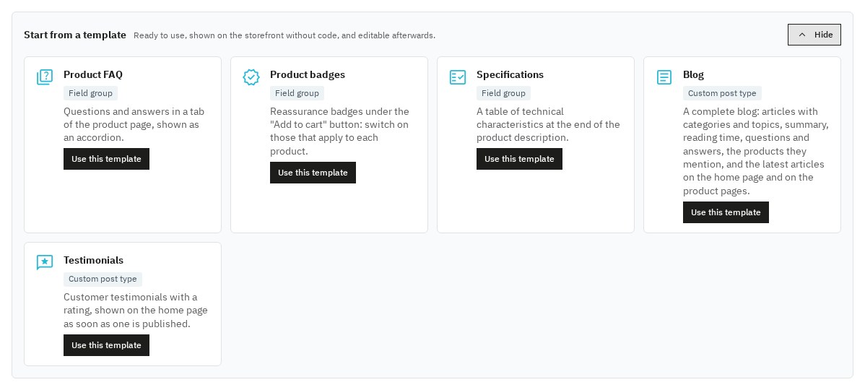
Task: Select the Specifications title
Action: coord(510,74)
